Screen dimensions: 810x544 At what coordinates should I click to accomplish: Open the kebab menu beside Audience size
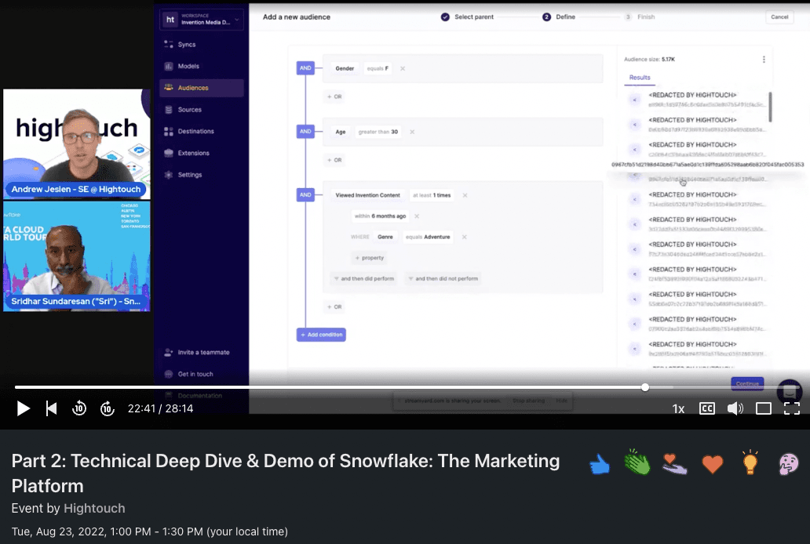pyautogui.click(x=762, y=59)
